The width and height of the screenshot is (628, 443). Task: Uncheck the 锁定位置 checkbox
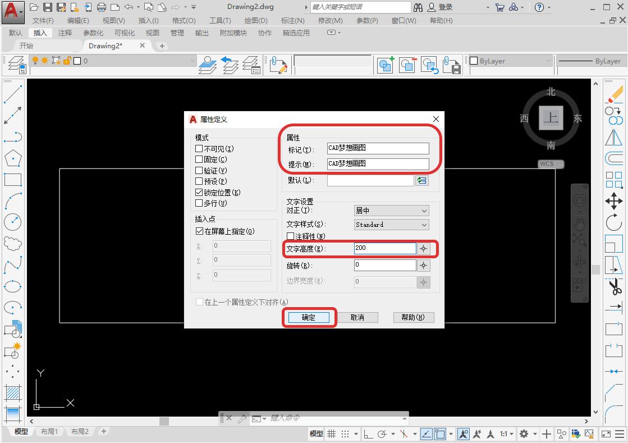pos(199,192)
